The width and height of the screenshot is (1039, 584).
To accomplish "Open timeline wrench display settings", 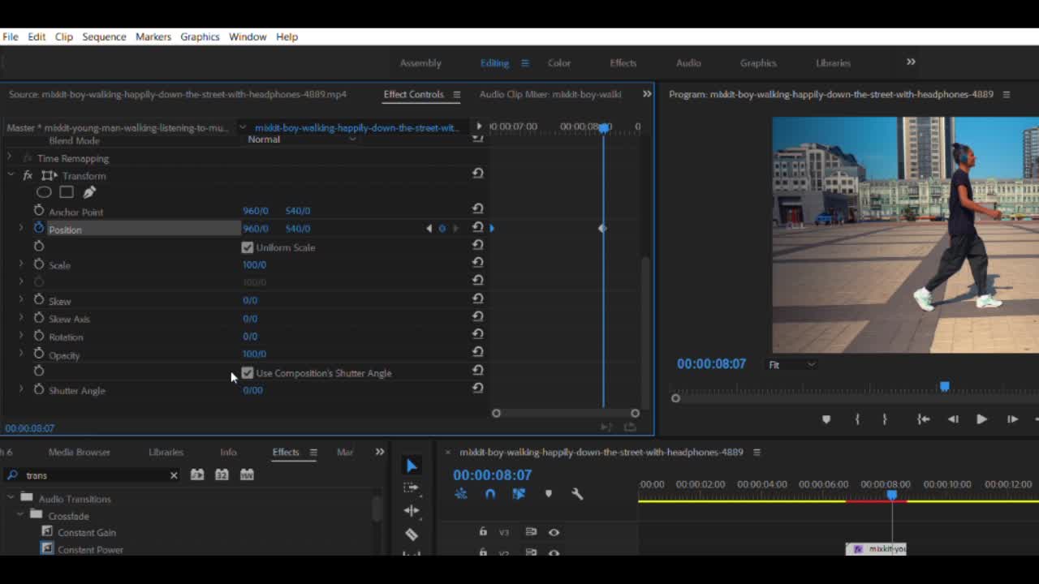I will pyautogui.click(x=577, y=493).
